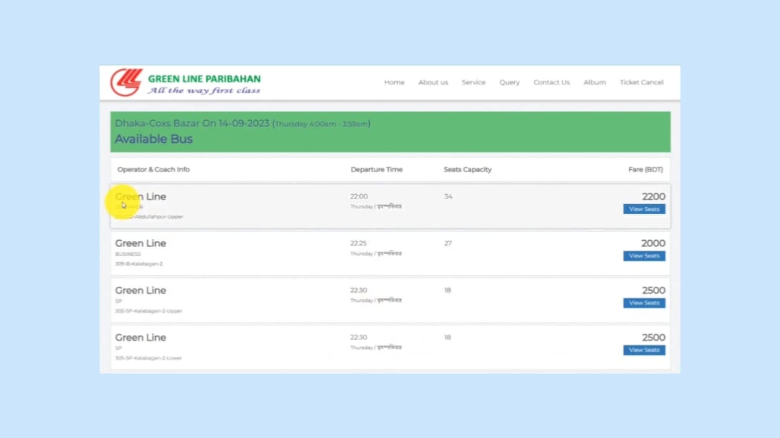
Task: Click the Operator & Coach Info header
Action: tap(153, 169)
